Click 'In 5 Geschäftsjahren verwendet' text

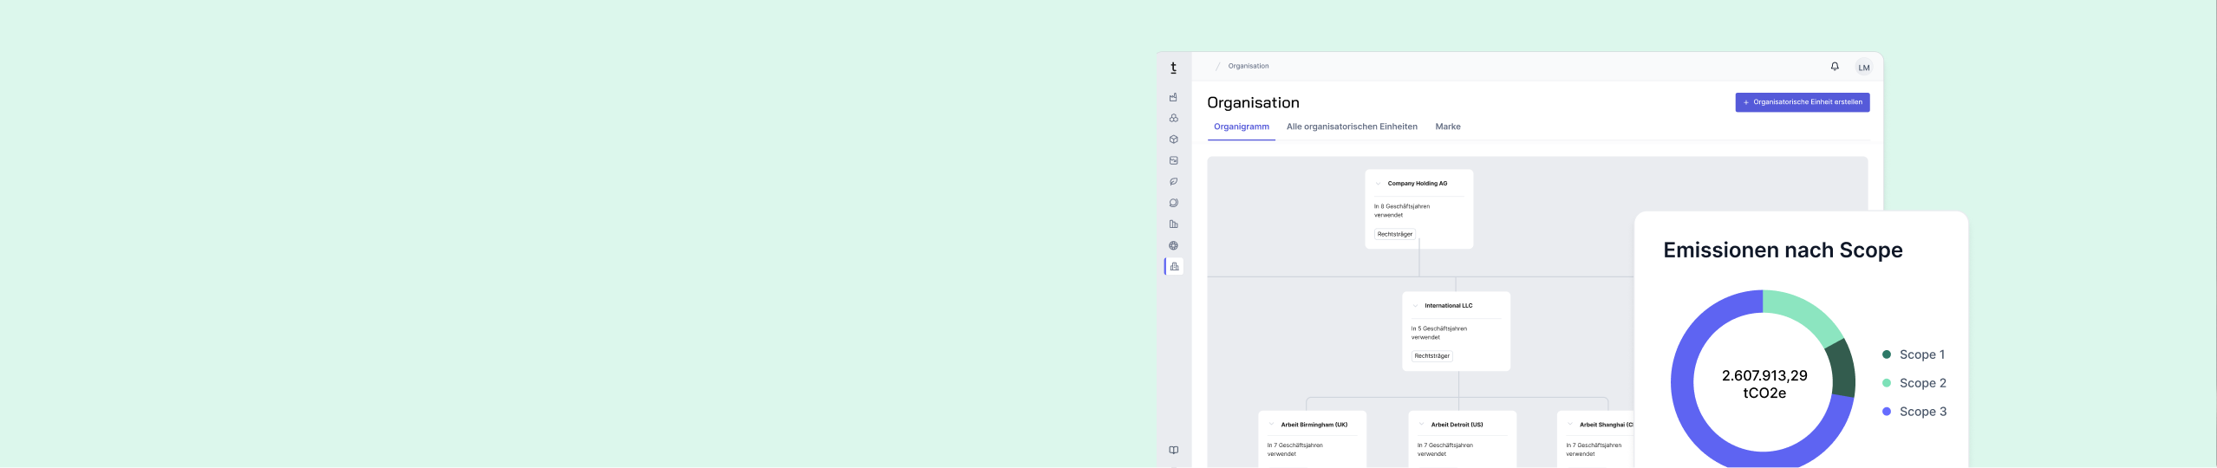pyautogui.click(x=1438, y=333)
